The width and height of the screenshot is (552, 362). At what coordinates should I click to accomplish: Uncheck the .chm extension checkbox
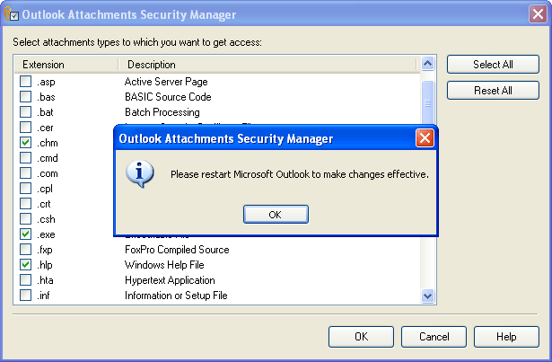tap(25, 143)
